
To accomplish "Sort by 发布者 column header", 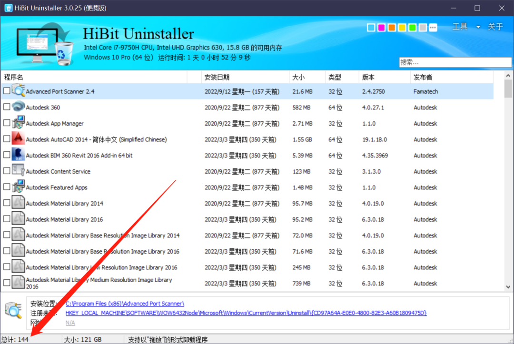I will 452,78.
